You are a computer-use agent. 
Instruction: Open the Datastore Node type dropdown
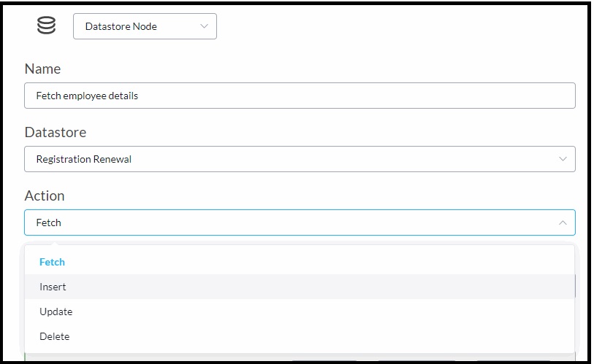(x=145, y=26)
